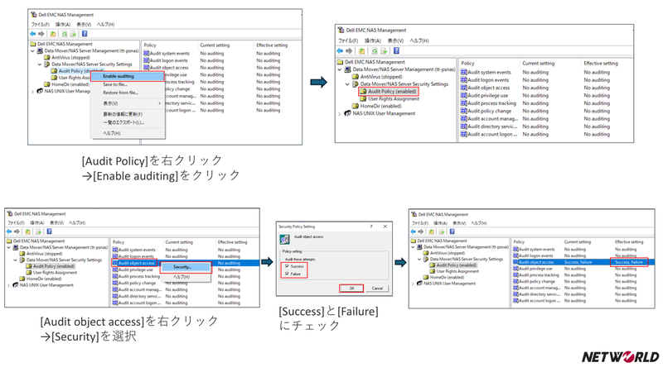Choose 一覧のエクスポート(L)... in upper-left context menu
Image resolution: width=663 pixels, height=372 pixels.
(x=128, y=122)
